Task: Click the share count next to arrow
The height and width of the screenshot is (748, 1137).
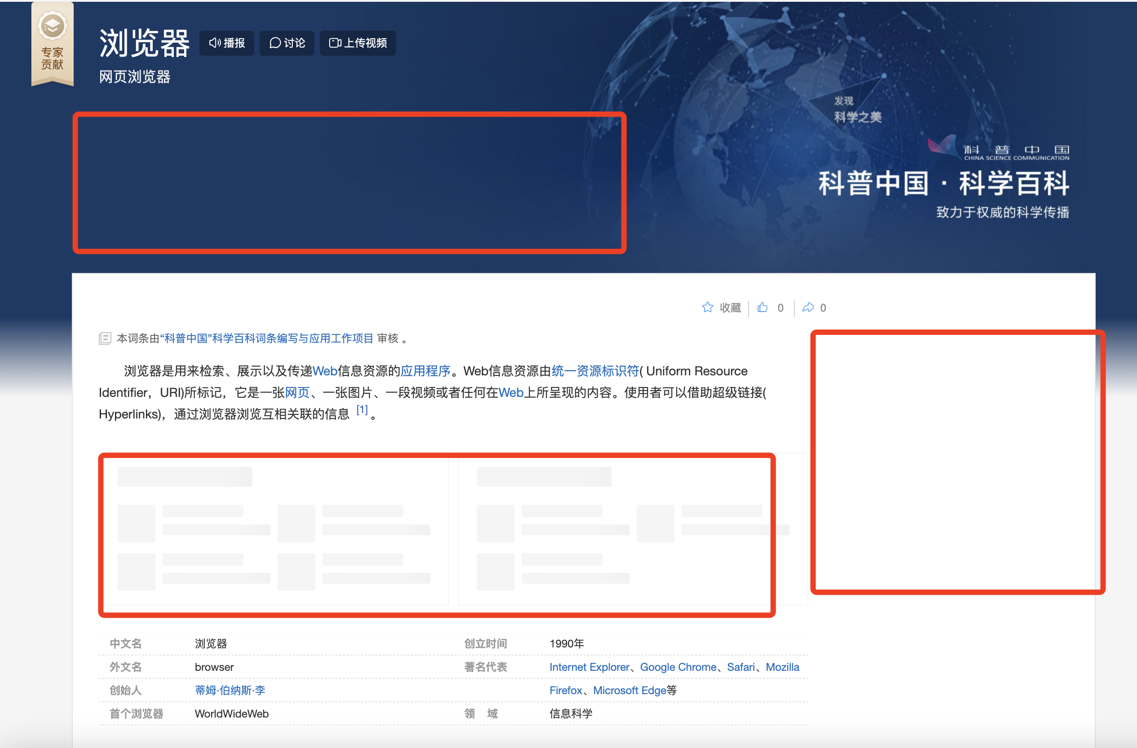Action: coord(823,308)
